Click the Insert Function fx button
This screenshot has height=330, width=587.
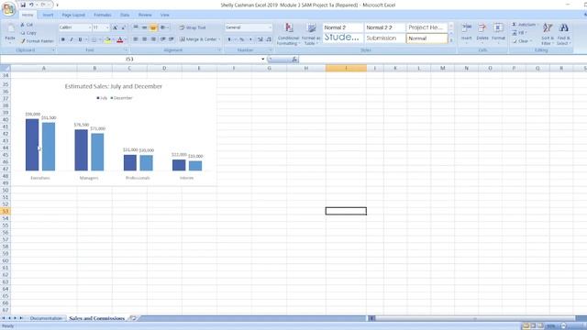pyautogui.click(x=294, y=59)
